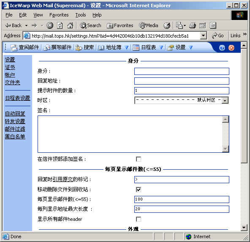
Task: Open the 自动回复 sidebar link
Action: click(x=15, y=114)
